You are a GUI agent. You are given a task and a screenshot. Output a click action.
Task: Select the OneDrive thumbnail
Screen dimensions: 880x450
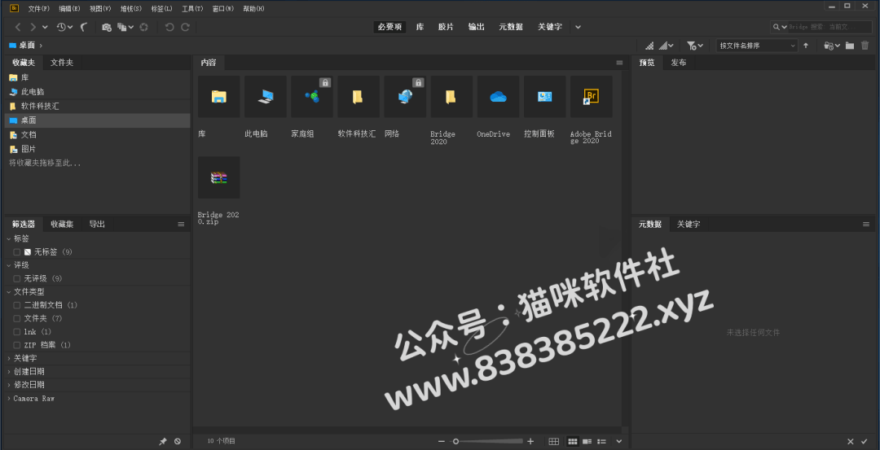pyautogui.click(x=498, y=97)
